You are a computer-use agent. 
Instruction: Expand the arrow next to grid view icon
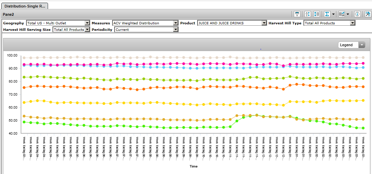(348, 14)
